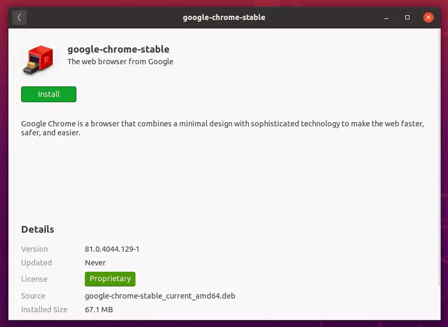The width and height of the screenshot is (448, 327).
Task: Click the Details section heading
Action: (x=37, y=230)
